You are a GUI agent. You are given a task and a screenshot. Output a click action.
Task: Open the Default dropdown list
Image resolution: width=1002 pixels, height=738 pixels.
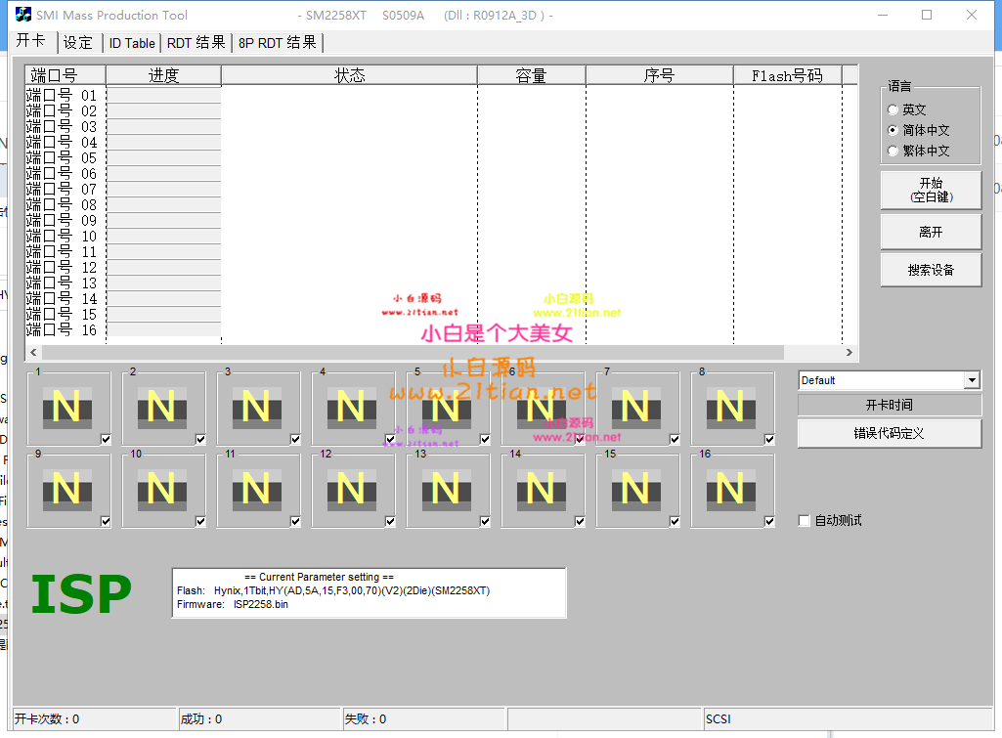point(972,380)
